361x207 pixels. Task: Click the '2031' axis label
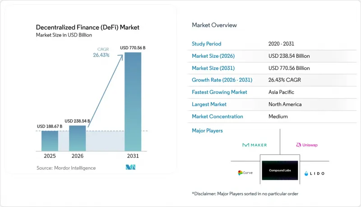coord(133,156)
